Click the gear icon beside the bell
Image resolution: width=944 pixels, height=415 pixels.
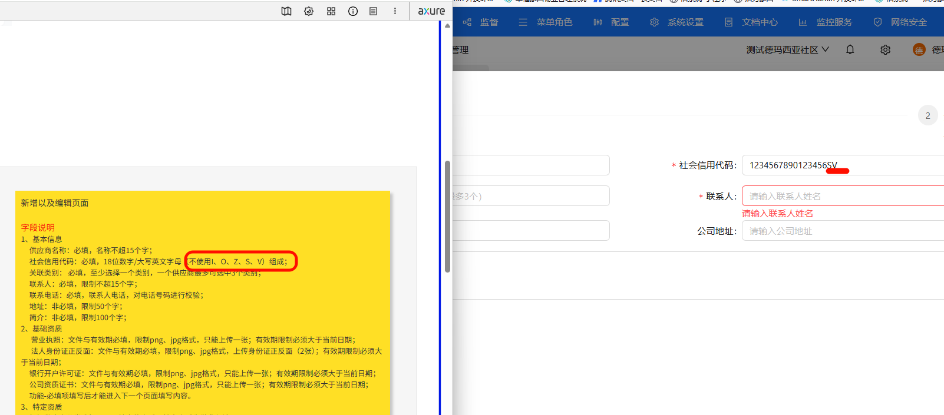(x=885, y=50)
